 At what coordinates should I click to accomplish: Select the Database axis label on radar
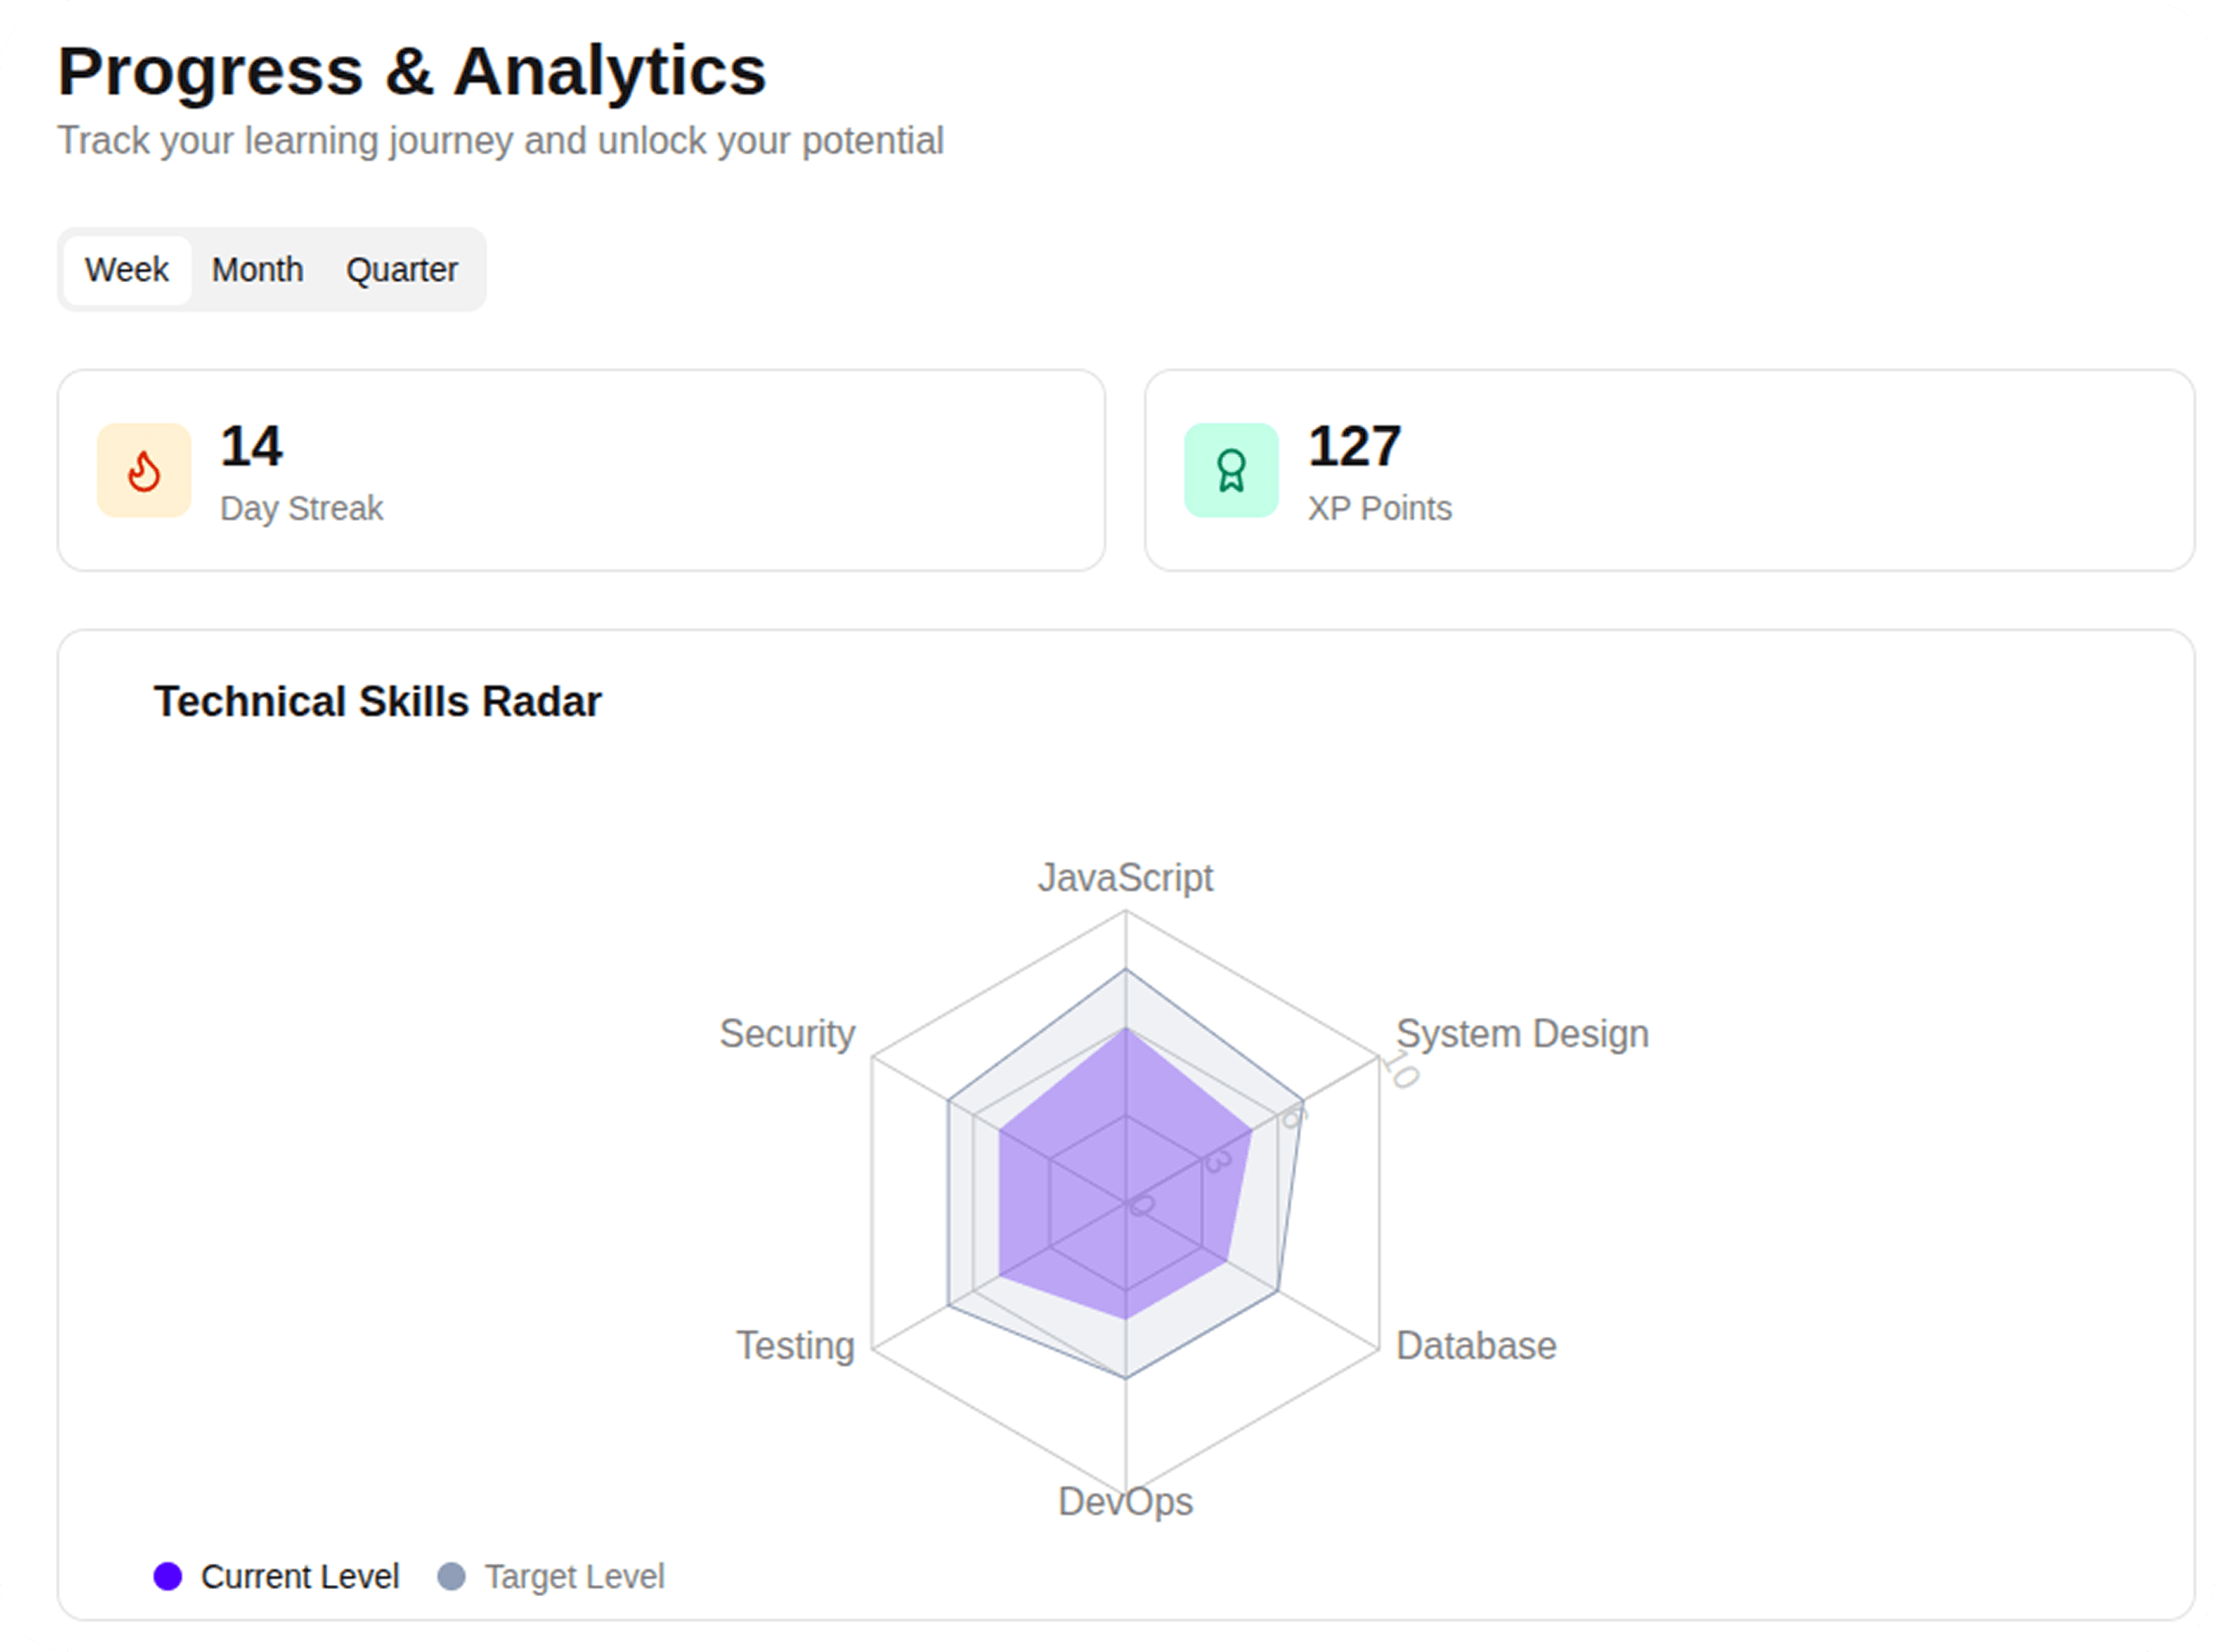(1476, 1346)
